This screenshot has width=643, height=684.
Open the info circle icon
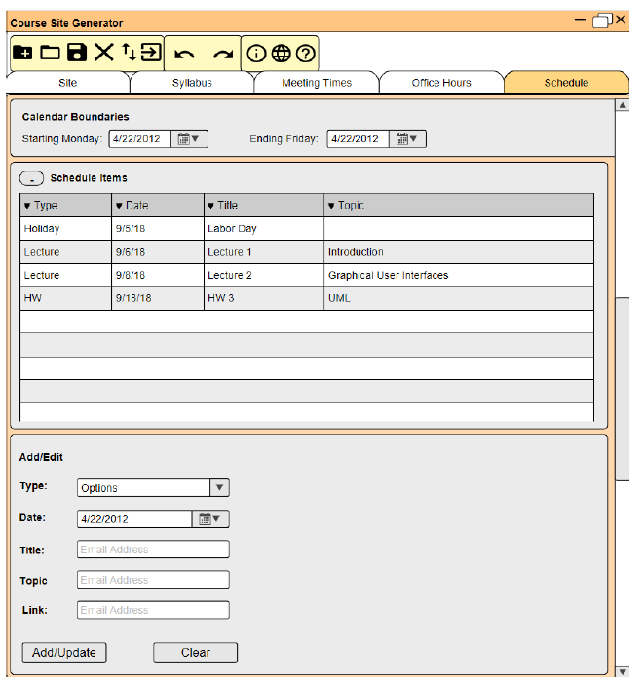click(x=256, y=54)
